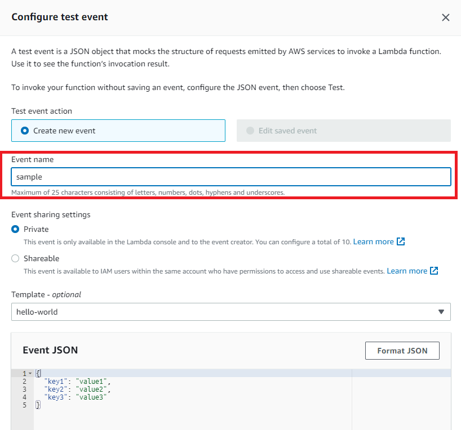Collapse the JSON block using line 1 fold arrow
The image size is (461, 430).
29,373
